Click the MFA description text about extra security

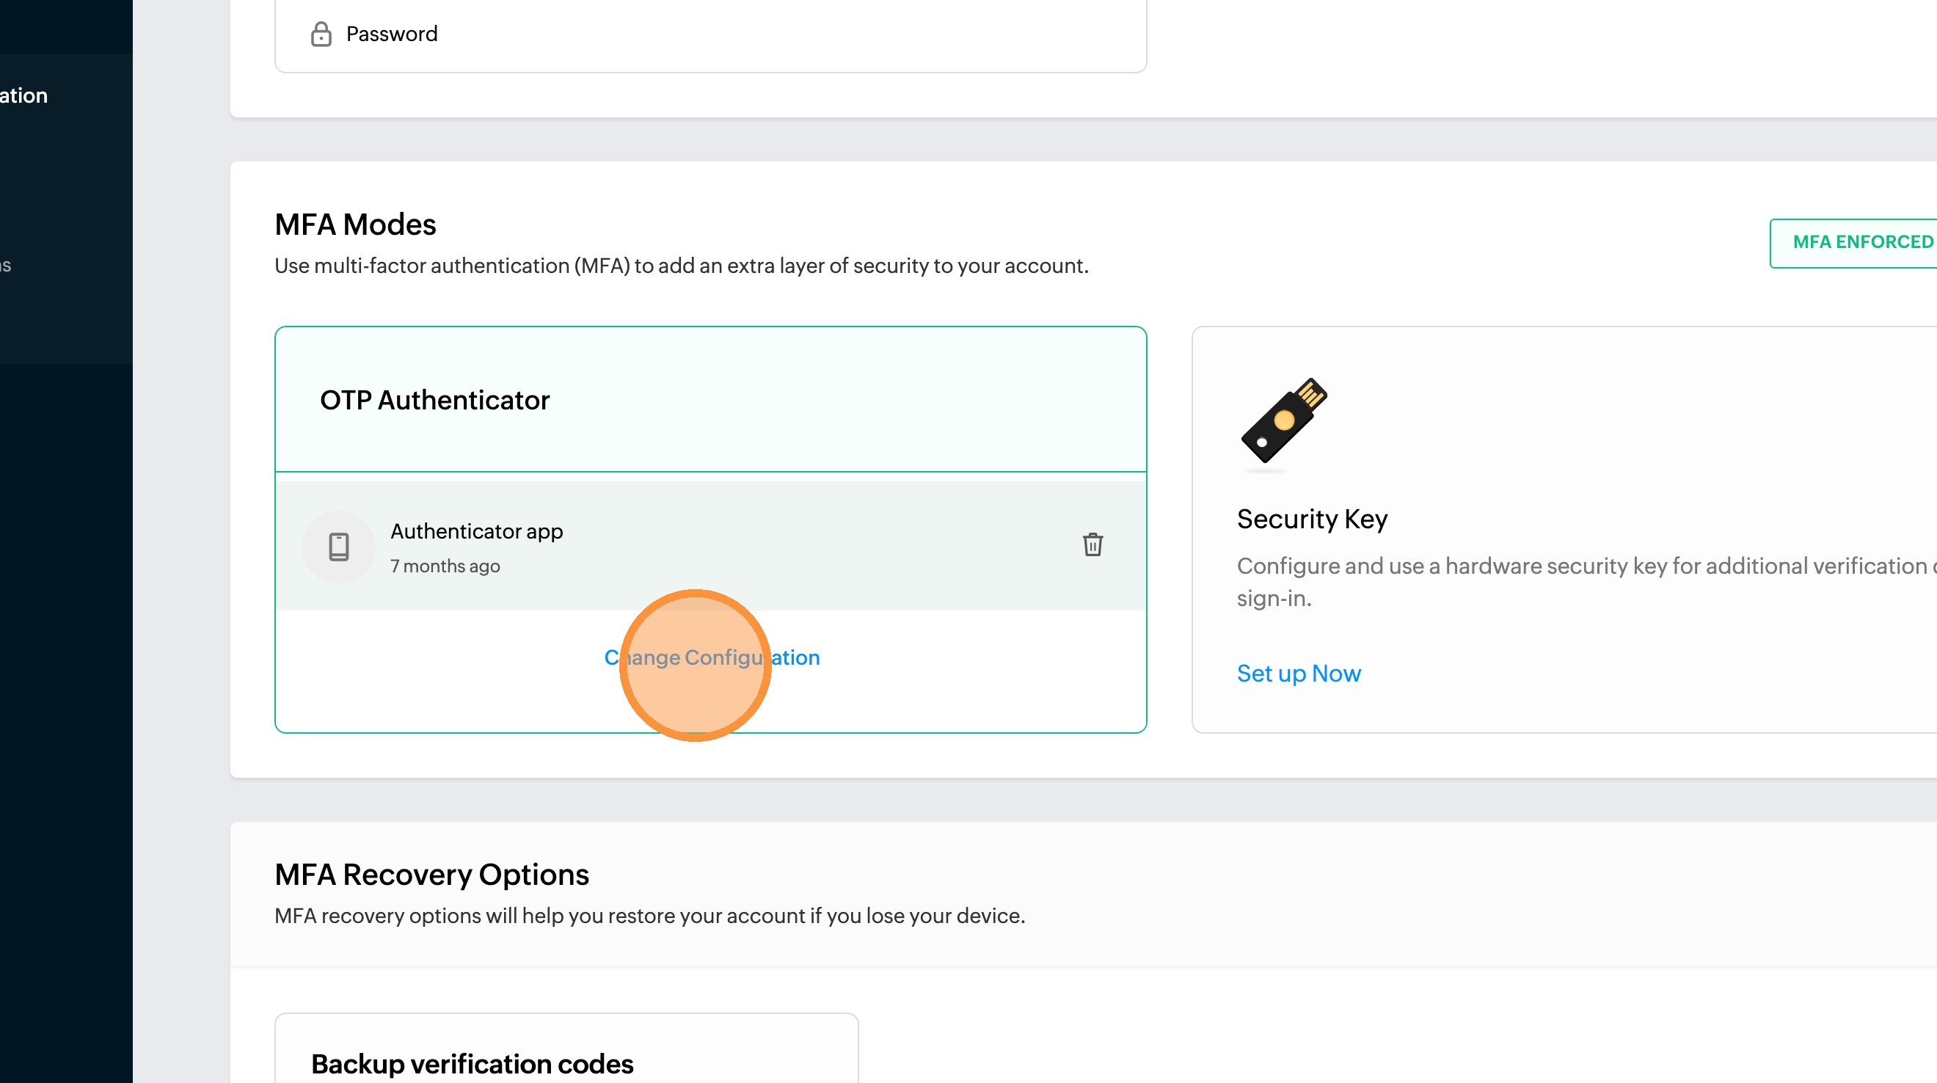pos(682,266)
